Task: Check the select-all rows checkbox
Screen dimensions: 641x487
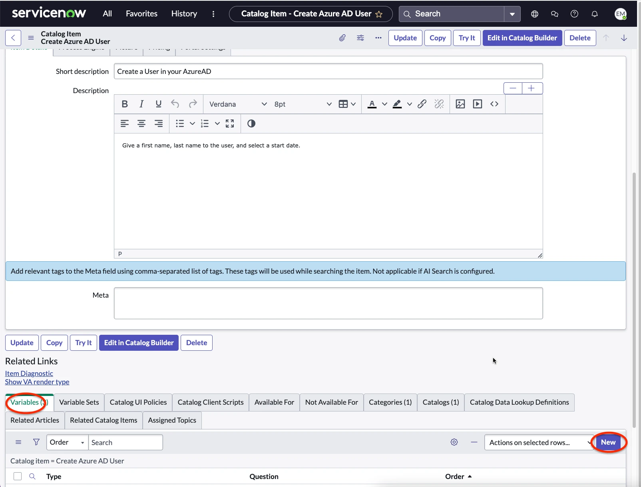Action: coord(18,476)
